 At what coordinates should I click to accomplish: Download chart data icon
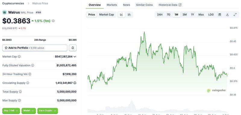(x=227, y=14)
